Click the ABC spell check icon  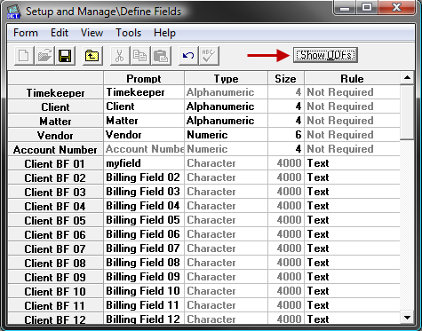209,56
